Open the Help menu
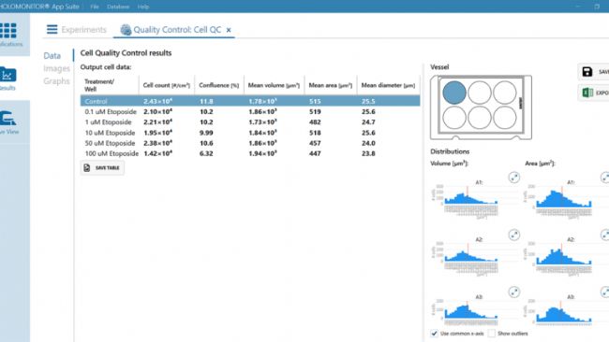Image resolution: width=609 pixels, height=342 pixels. [143, 7]
